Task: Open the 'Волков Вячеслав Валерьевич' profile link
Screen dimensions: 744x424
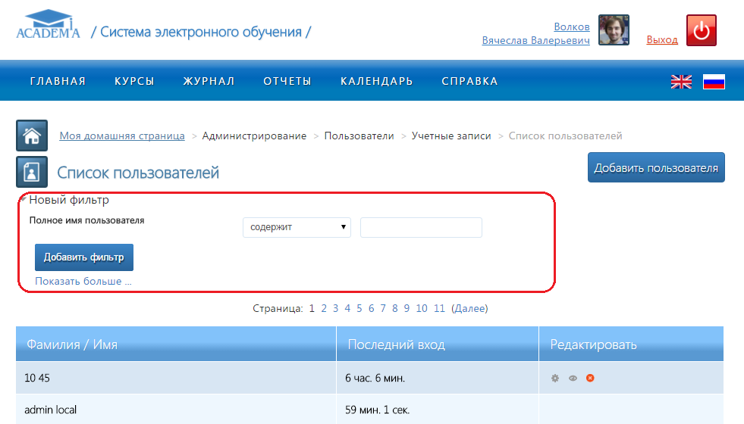Action: tap(535, 33)
